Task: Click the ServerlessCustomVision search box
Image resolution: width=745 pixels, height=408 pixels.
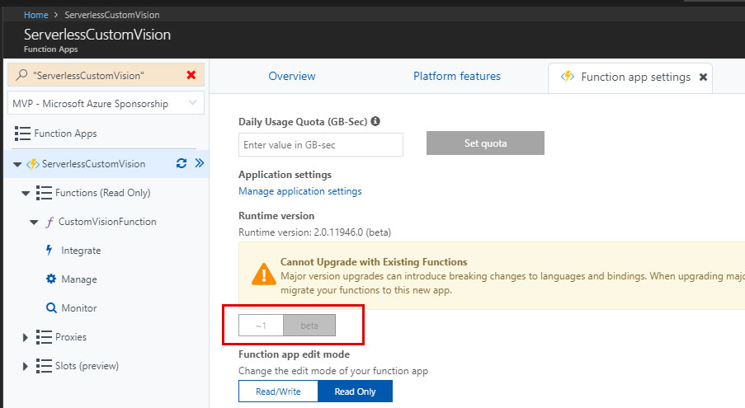Action: click(x=106, y=75)
